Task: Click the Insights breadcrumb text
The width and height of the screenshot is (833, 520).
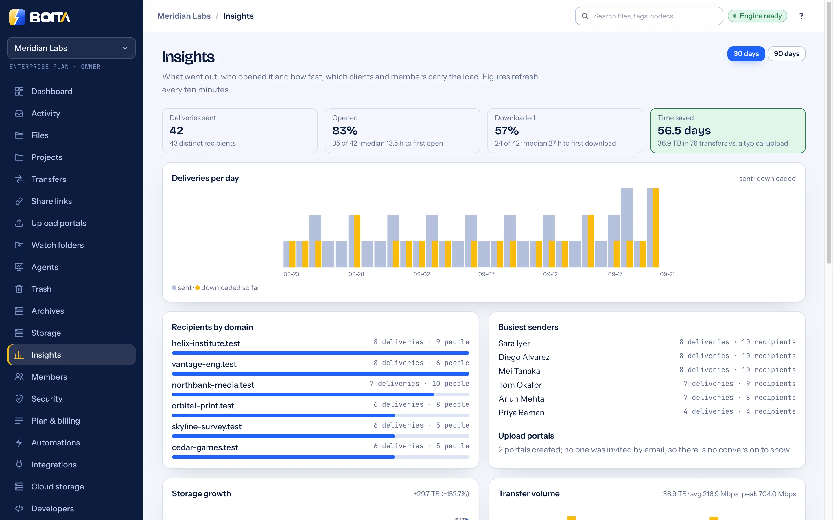Action: click(238, 16)
